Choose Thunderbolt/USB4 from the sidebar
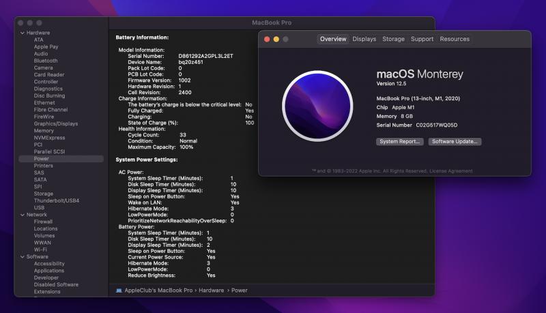The width and height of the screenshot is (546, 313). tap(57, 200)
